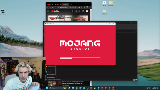Open YouTube search magnifier

click(72, 11)
